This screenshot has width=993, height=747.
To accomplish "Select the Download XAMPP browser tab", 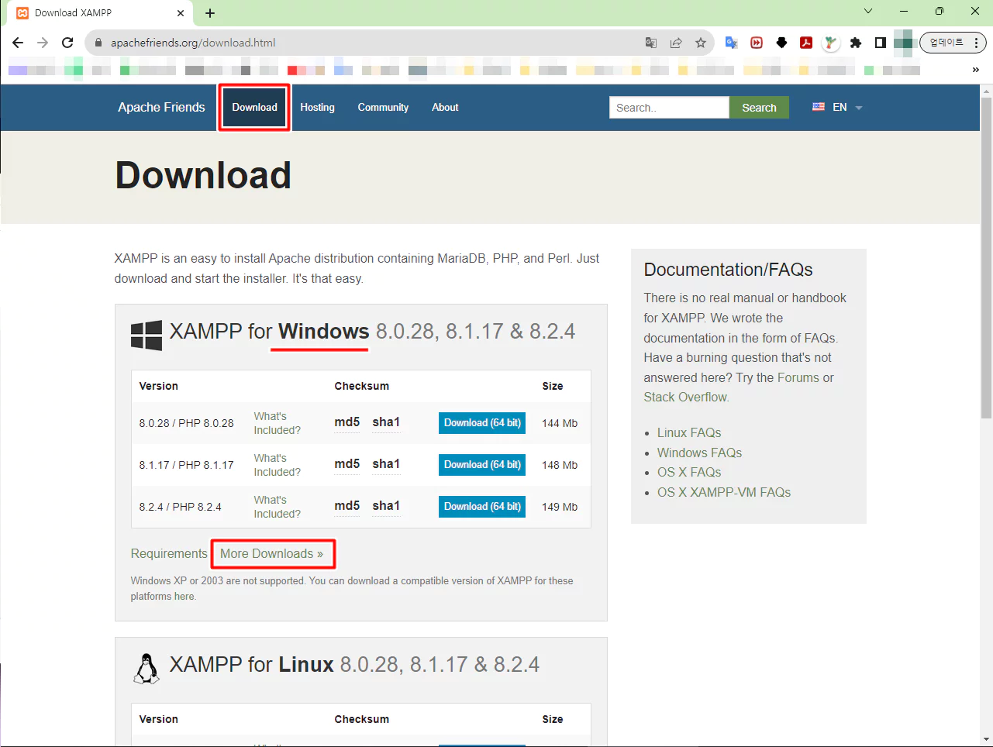I will (x=98, y=13).
